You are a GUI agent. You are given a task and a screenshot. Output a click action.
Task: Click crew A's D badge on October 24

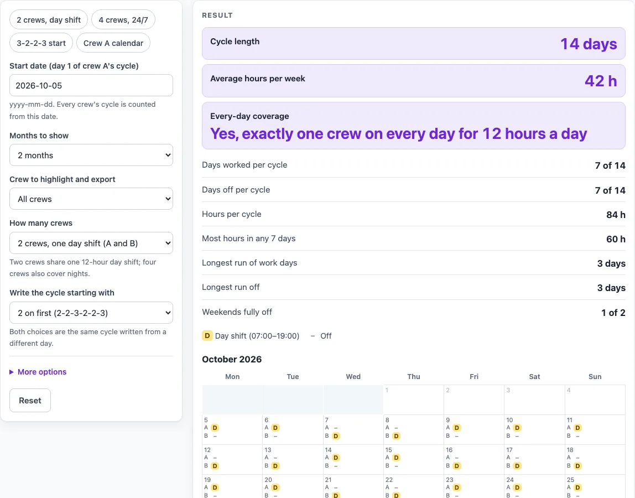517,487
